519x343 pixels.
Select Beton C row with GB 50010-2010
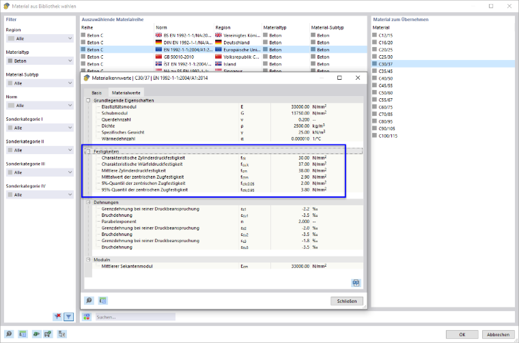tap(224, 57)
